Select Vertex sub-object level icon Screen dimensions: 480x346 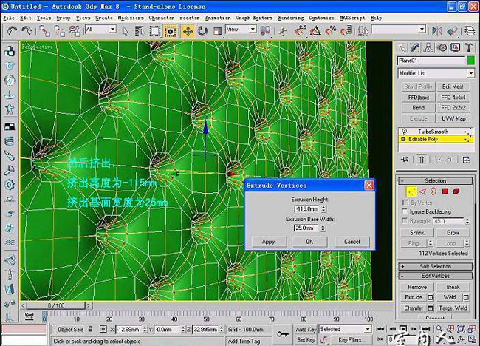pos(411,191)
